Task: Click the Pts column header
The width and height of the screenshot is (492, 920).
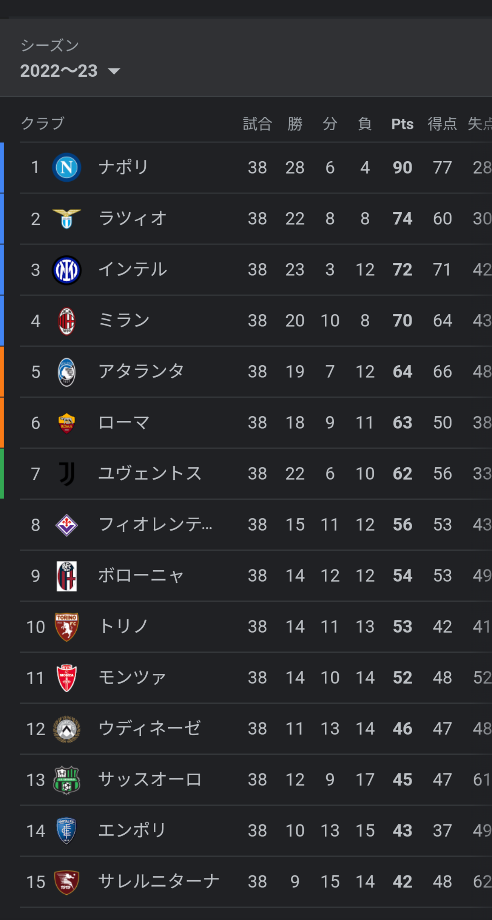Action: [x=402, y=124]
